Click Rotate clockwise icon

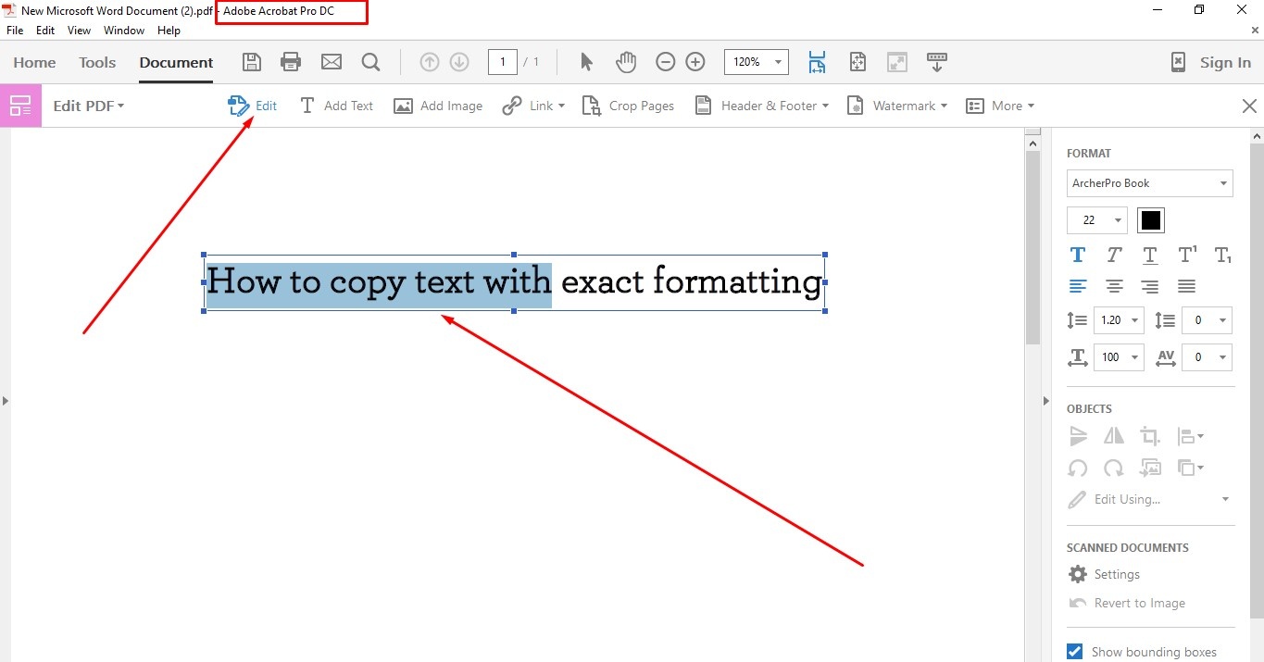point(1114,468)
